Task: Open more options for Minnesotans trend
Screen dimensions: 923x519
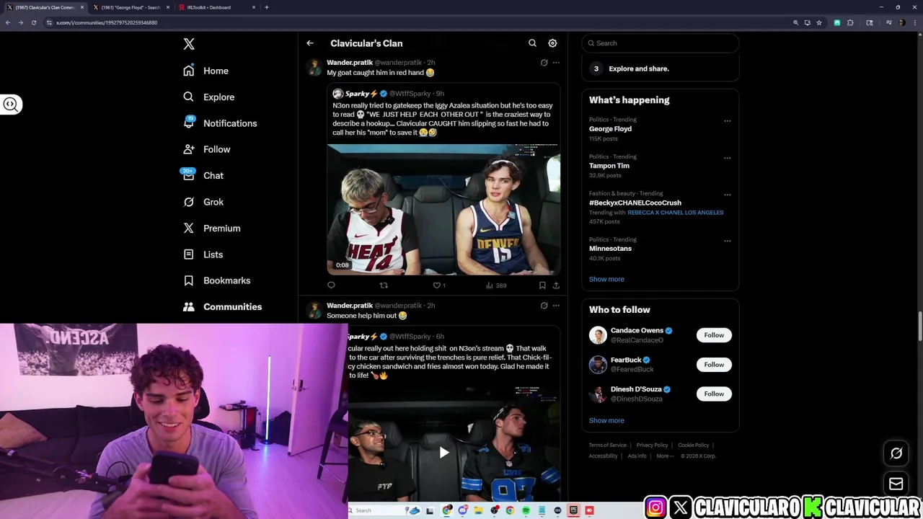Action: click(727, 241)
